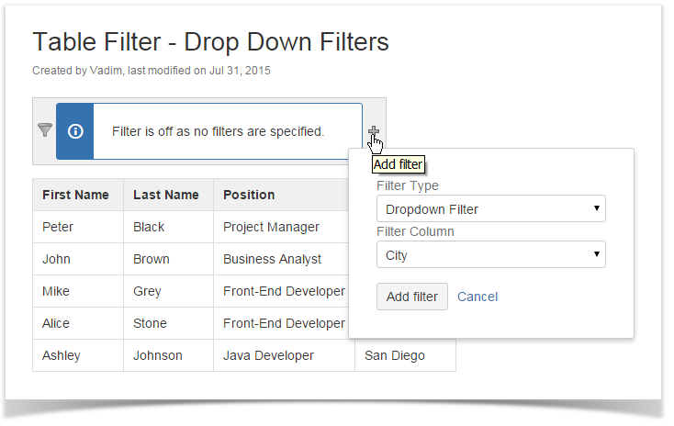Image resolution: width=674 pixels, height=426 pixels.
Task: Click the funnel filter icon
Action: coord(44,130)
